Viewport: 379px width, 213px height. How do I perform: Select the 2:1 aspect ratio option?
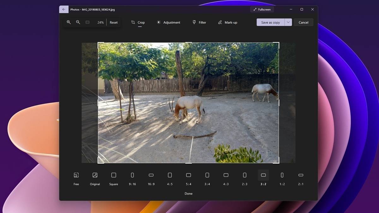[x=301, y=175]
